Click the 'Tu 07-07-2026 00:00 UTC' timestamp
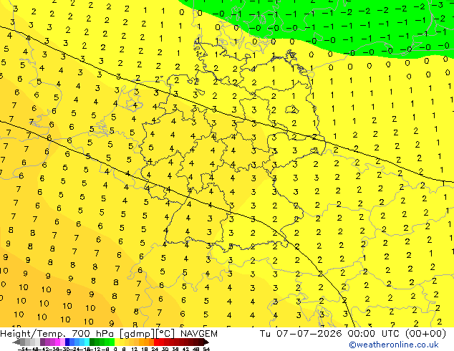This screenshot has height=351, width=454. [330, 334]
